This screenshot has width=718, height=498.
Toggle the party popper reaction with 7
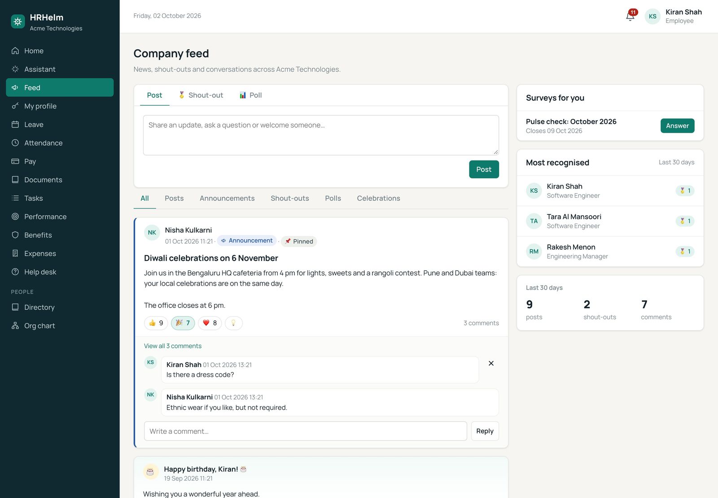click(x=183, y=323)
